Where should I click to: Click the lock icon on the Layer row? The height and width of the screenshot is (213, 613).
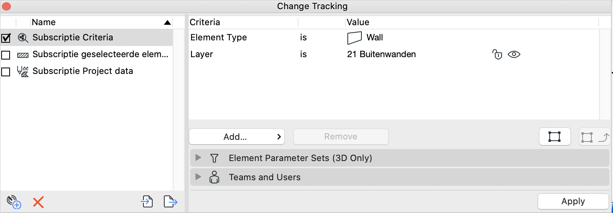497,54
